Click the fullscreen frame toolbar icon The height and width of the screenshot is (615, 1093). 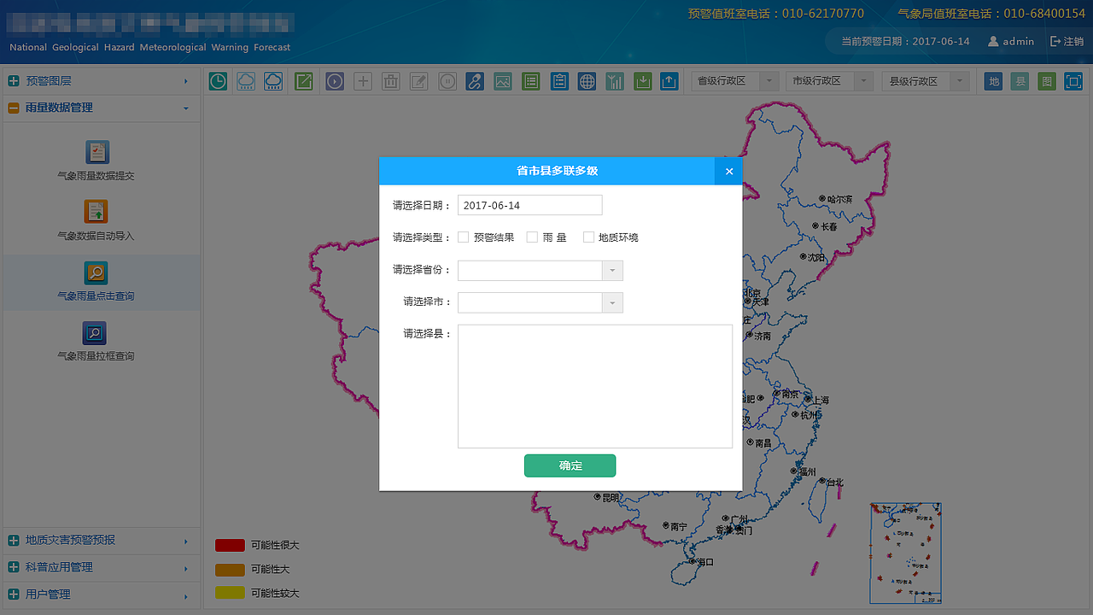(1073, 81)
